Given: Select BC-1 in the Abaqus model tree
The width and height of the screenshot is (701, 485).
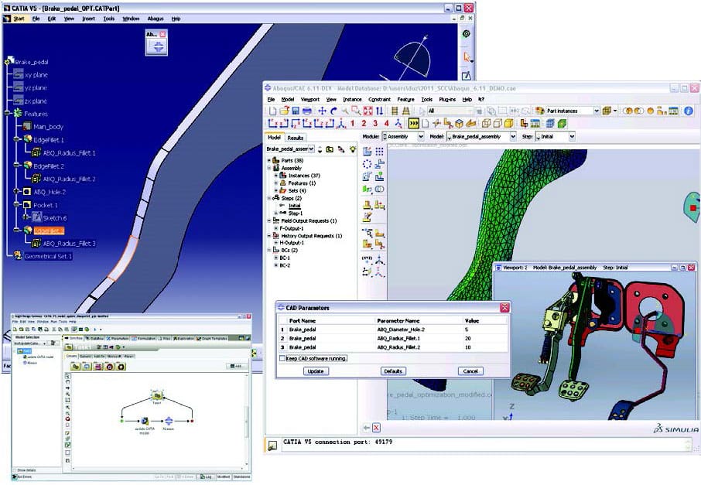Looking at the screenshot, I should pos(285,258).
